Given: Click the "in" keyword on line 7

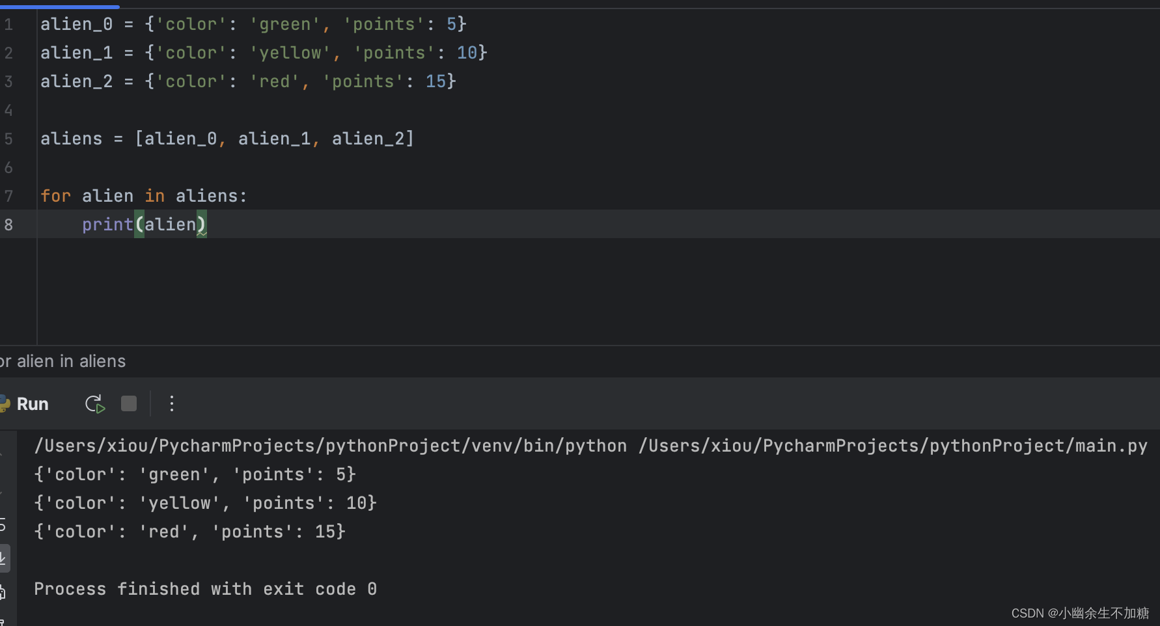Looking at the screenshot, I should (155, 196).
